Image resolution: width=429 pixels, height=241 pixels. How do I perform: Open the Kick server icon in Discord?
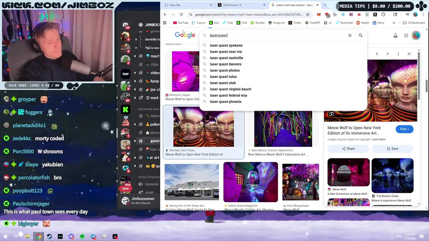point(125,109)
